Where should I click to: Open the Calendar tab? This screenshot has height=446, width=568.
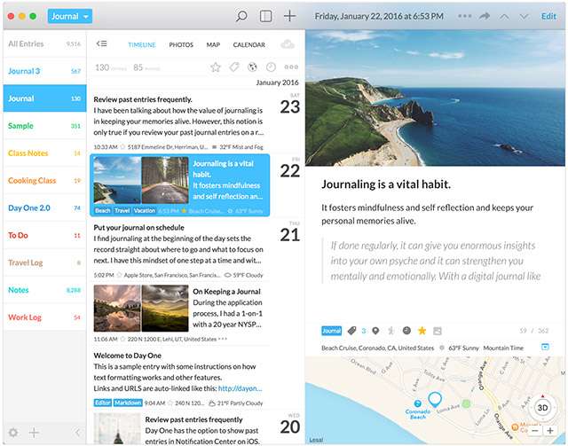(248, 44)
